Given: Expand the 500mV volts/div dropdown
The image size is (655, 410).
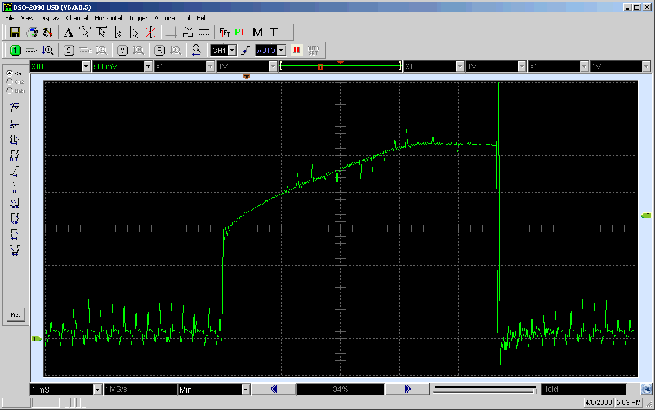Looking at the screenshot, I should pyautogui.click(x=149, y=66).
